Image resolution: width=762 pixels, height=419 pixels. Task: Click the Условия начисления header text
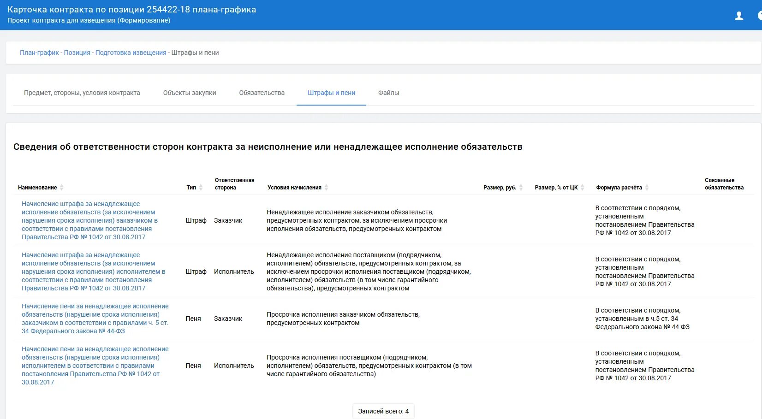pos(294,188)
